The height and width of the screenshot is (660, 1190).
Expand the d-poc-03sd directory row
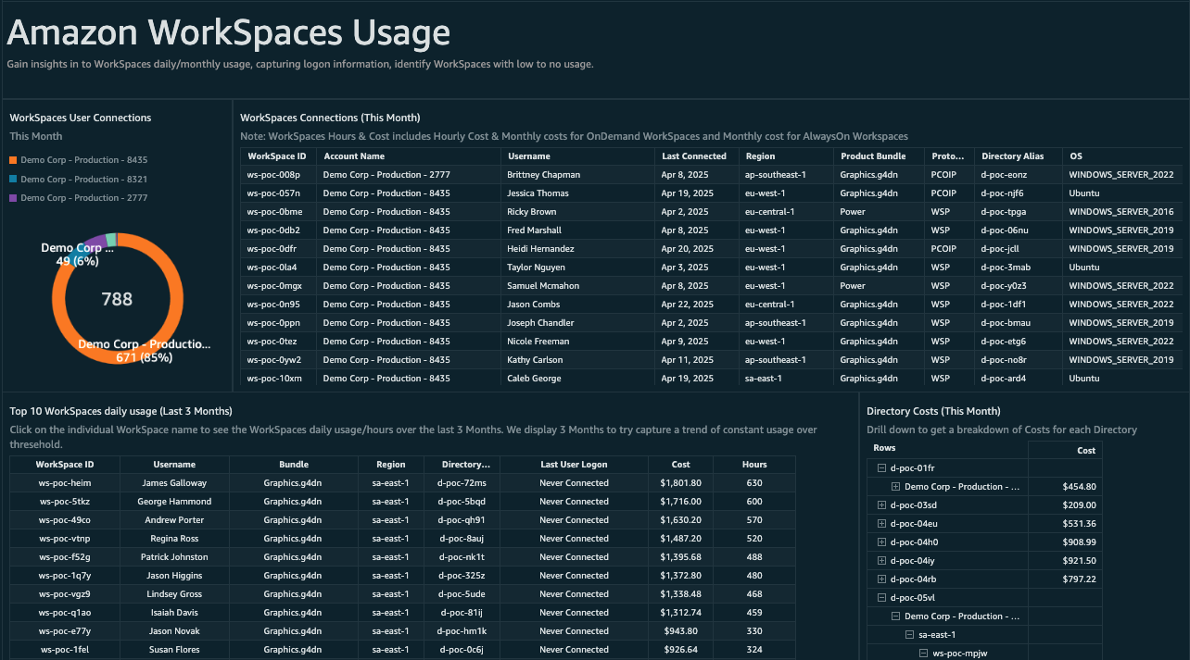pos(881,505)
